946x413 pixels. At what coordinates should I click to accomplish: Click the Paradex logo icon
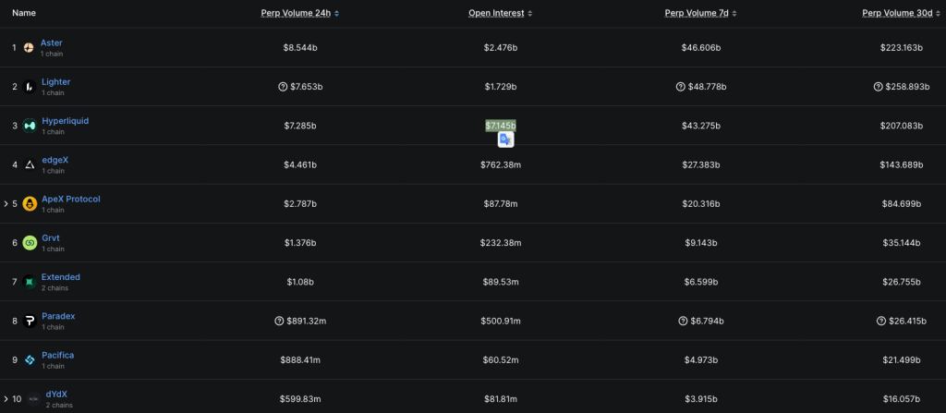(x=30, y=321)
